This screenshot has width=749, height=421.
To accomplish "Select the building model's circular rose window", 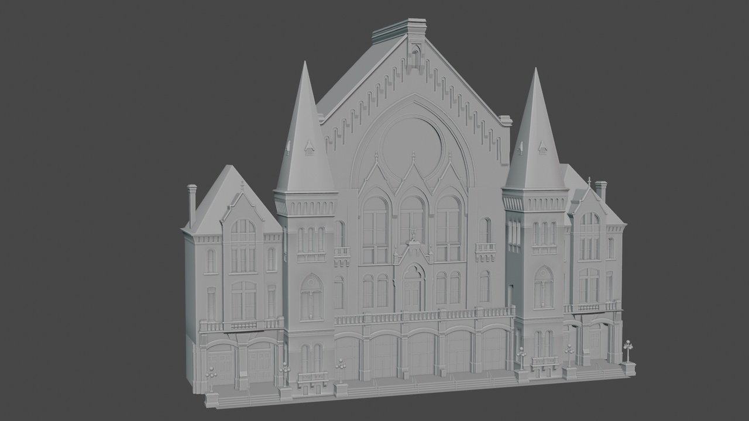I will coord(412,149).
